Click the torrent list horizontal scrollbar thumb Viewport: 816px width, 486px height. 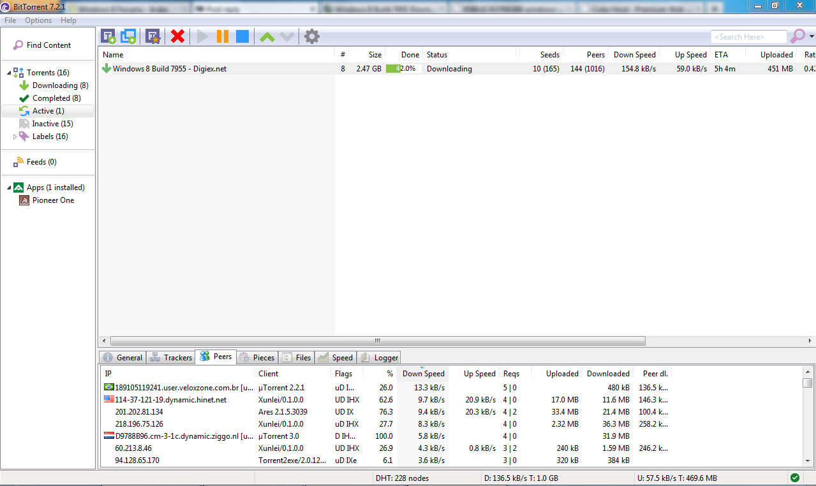point(378,341)
